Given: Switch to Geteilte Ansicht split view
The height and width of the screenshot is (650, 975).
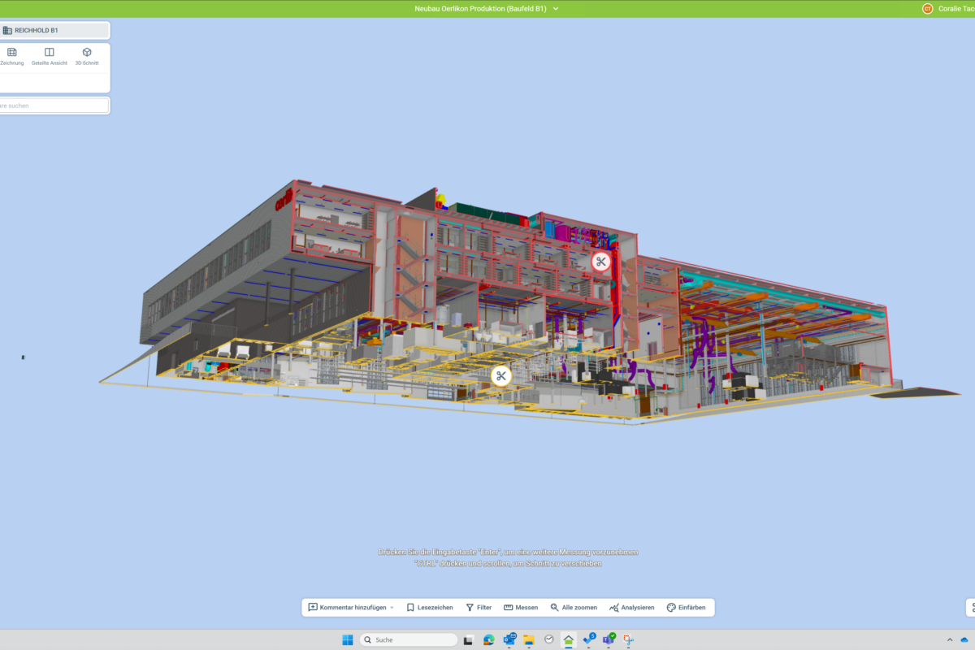Looking at the screenshot, I should (50, 56).
